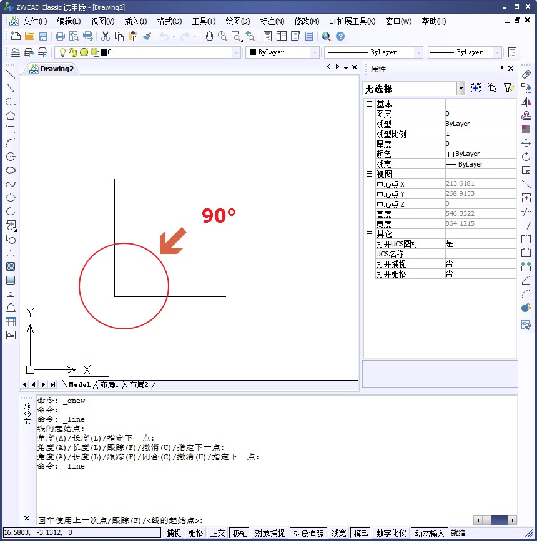Toggle 正交 orthogonal mode in status bar

point(217,533)
